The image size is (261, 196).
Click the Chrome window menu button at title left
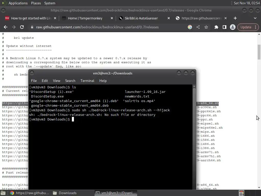(x=3, y=10)
